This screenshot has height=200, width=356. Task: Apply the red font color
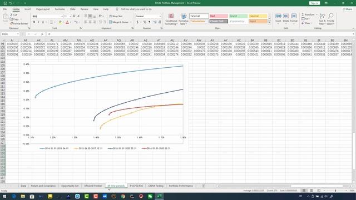coord(67,22)
